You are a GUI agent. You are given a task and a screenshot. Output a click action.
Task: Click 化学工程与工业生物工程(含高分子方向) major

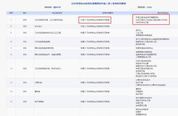point(152,20)
